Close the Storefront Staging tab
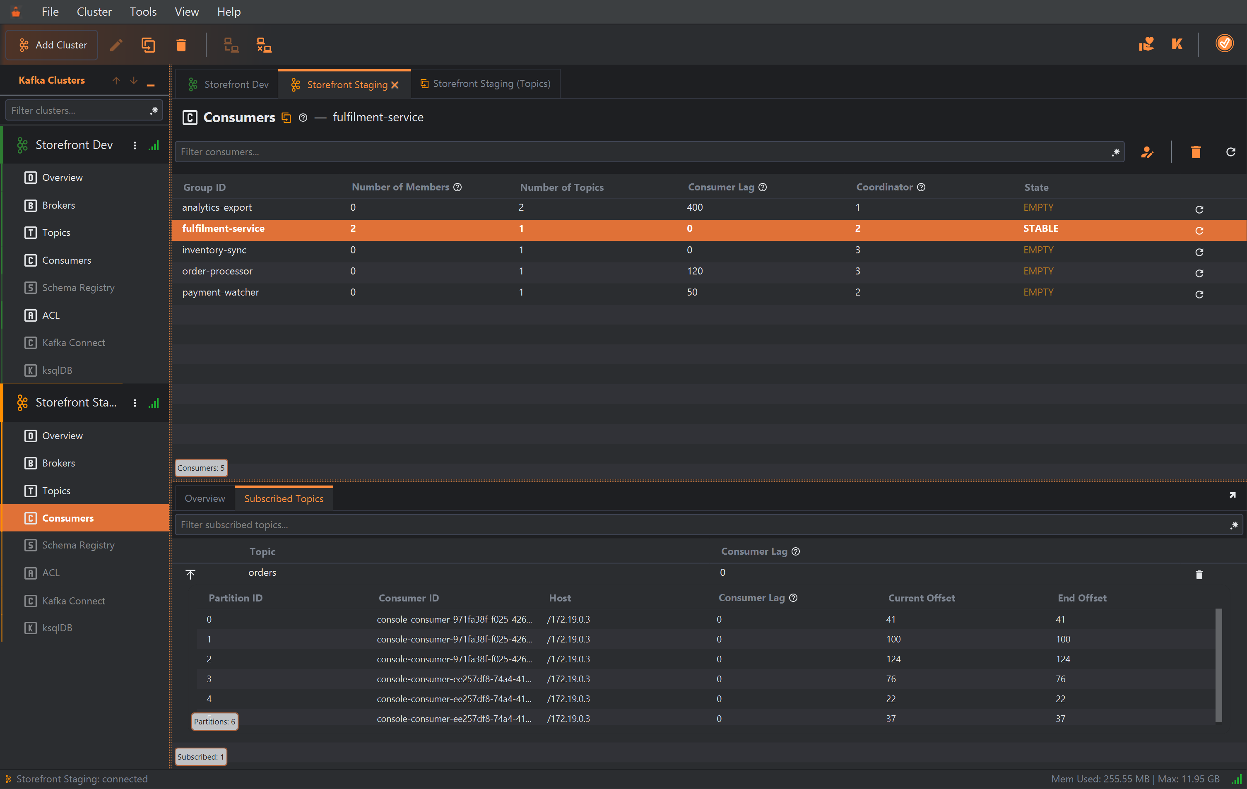 [x=395, y=85]
